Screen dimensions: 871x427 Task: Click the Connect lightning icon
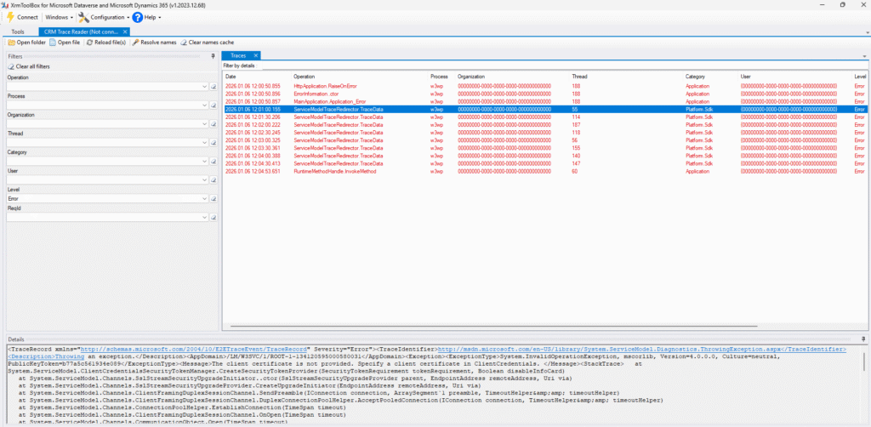click(10, 17)
